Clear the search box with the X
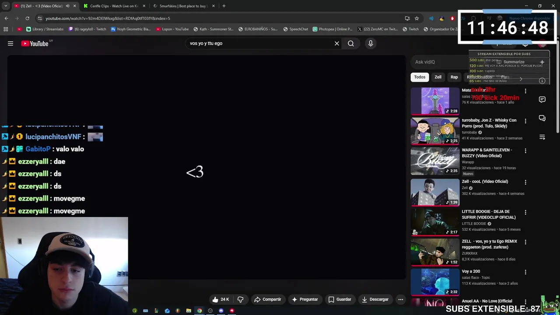The width and height of the screenshot is (560, 315). point(337,43)
